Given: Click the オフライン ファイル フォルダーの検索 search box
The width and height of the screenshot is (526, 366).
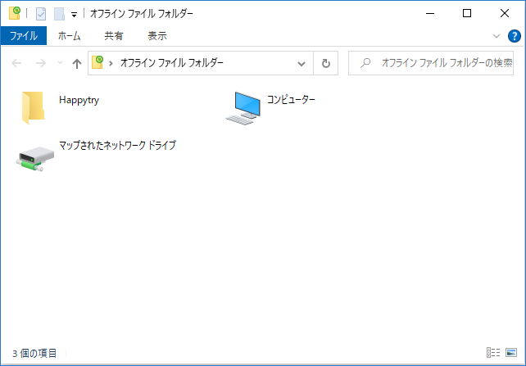Looking at the screenshot, I should tap(431, 63).
